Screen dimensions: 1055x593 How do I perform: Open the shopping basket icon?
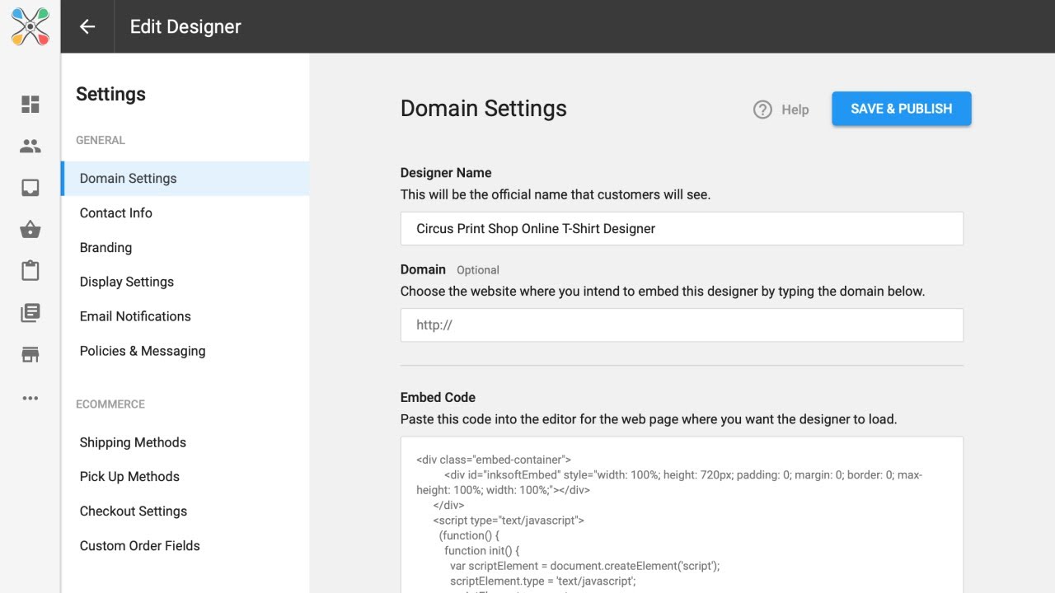(30, 229)
